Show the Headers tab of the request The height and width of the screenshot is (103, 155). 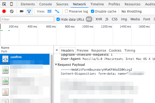click(68, 50)
